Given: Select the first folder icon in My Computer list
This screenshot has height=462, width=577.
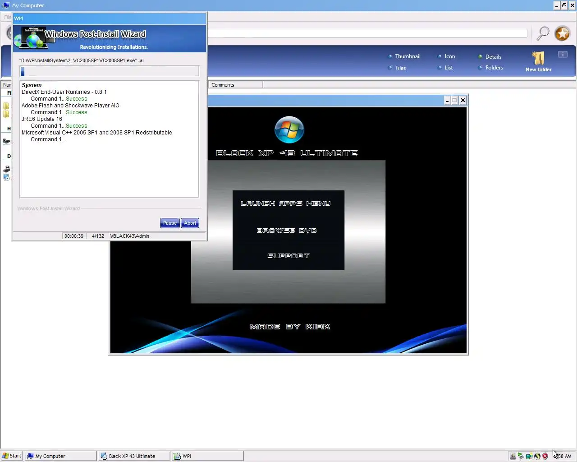Looking at the screenshot, I should point(6,106).
